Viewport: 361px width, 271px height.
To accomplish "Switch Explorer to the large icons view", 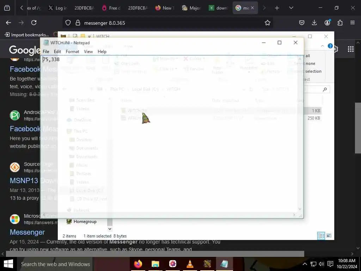I will coord(329,236).
